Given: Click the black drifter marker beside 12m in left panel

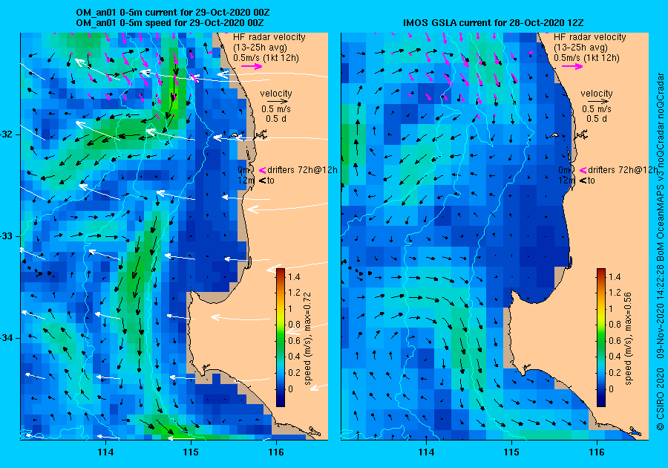Looking at the screenshot, I should 262,181.
